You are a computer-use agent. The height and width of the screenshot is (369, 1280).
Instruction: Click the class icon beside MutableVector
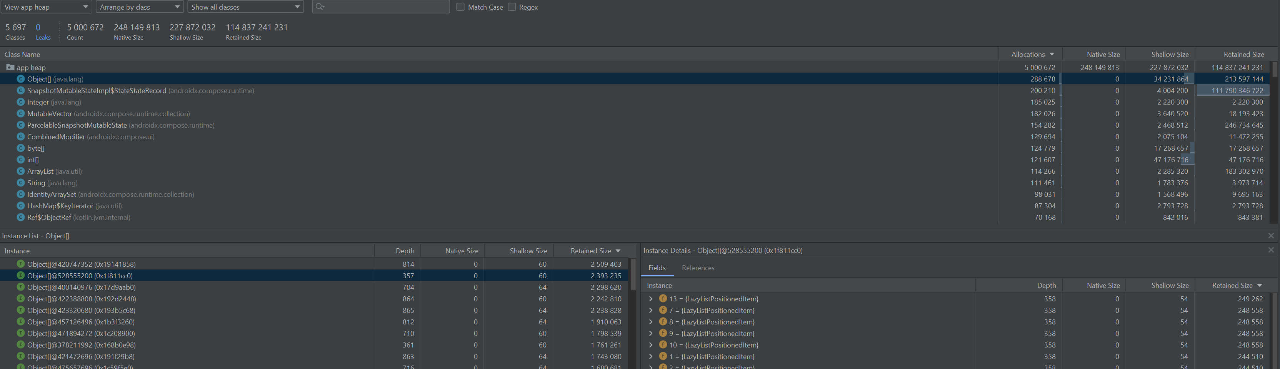click(20, 114)
